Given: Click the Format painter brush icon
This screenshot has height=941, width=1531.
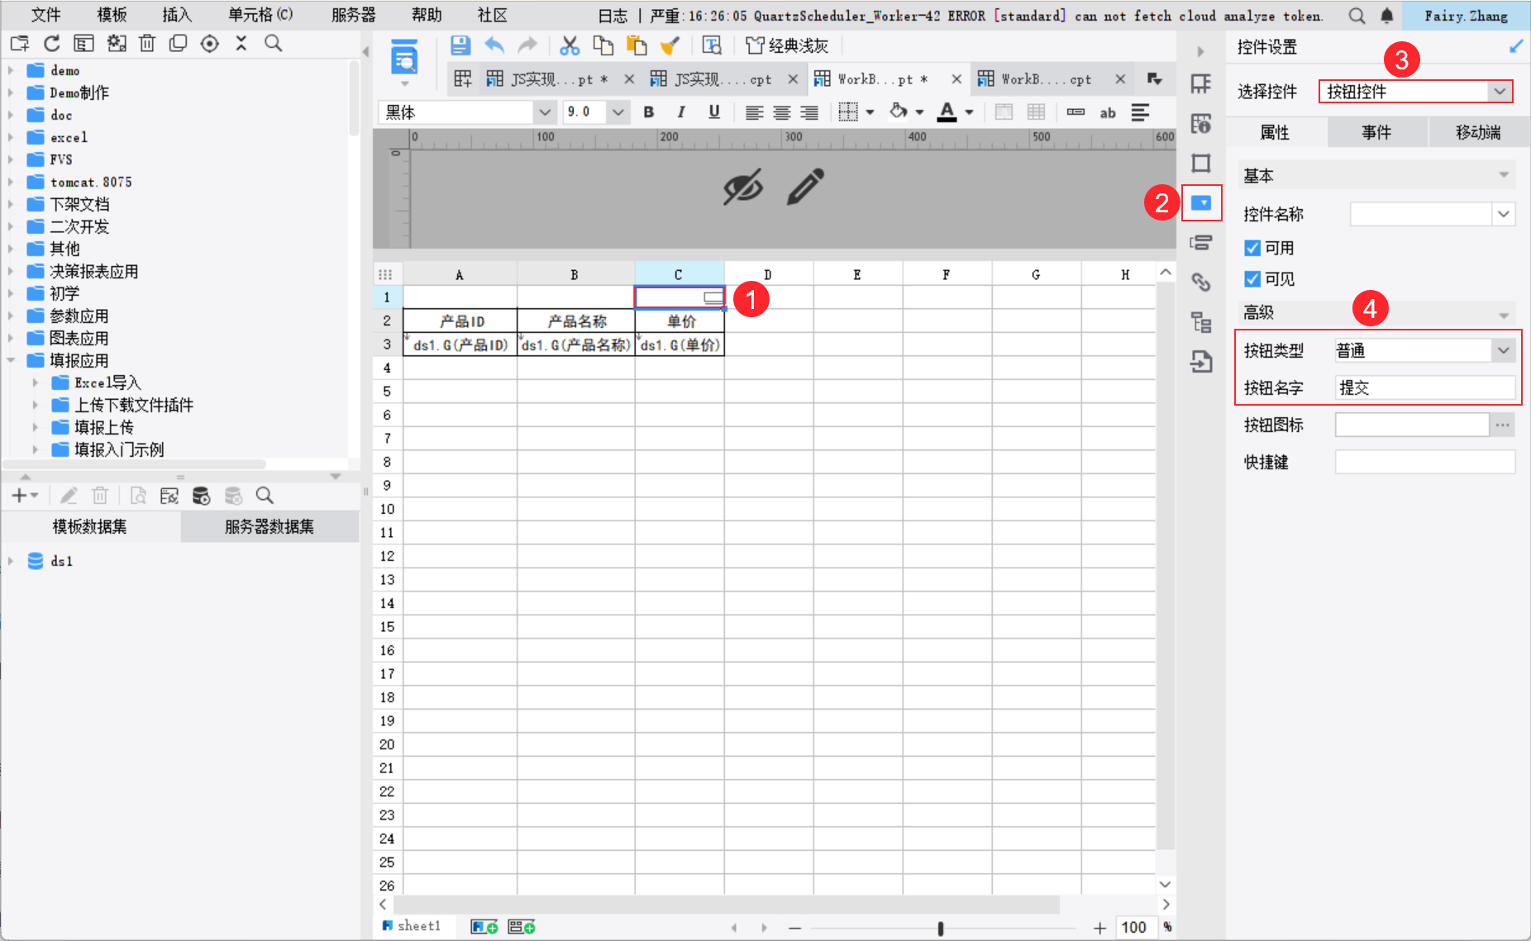Looking at the screenshot, I should tap(670, 45).
